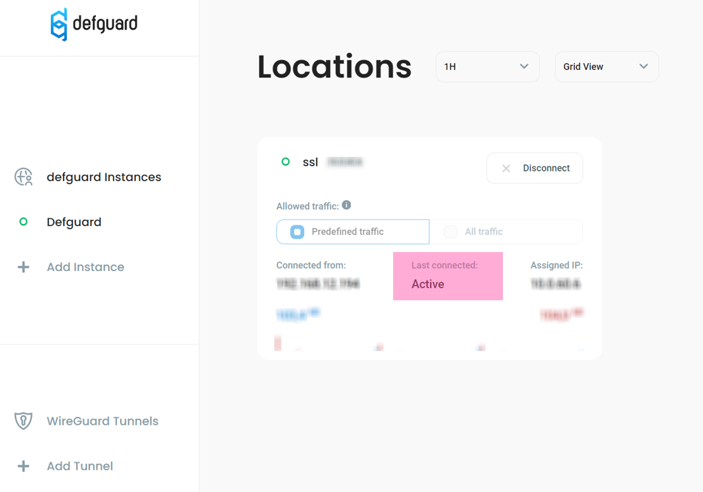Click the plus icon beside Add Instance
Viewport: 703px width, 492px height.
(23, 267)
